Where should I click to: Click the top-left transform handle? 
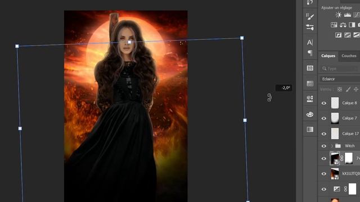[x=17, y=46]
